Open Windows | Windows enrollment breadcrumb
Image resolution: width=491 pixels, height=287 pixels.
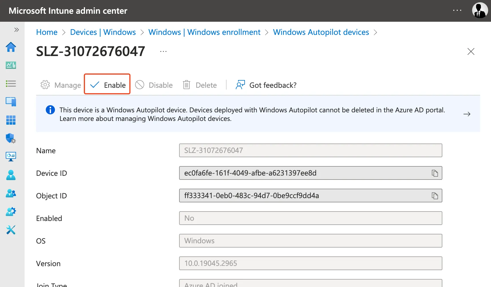tap(204, 32)
